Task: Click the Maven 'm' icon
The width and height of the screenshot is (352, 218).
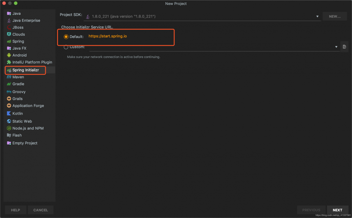Action: click(9, 77)
